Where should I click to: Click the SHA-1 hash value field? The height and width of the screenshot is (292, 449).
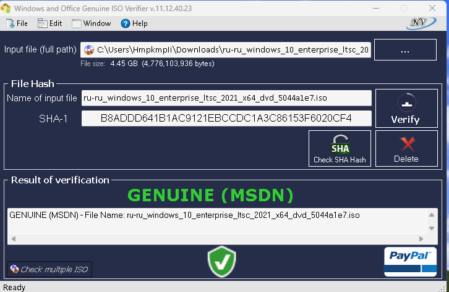tap(226, 119)
